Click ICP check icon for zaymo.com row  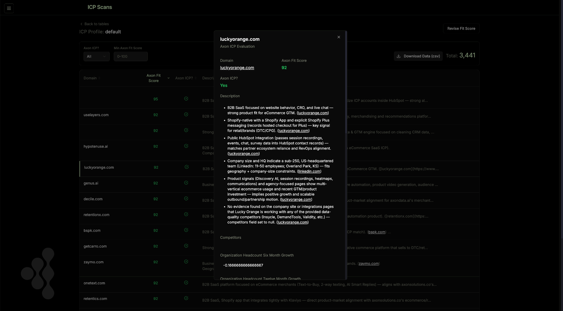click(x=186, y=262)
